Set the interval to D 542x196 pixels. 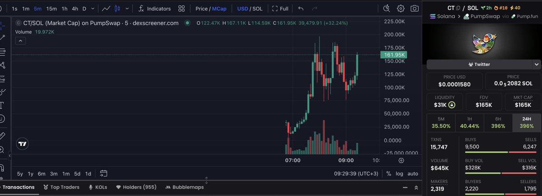85,9
